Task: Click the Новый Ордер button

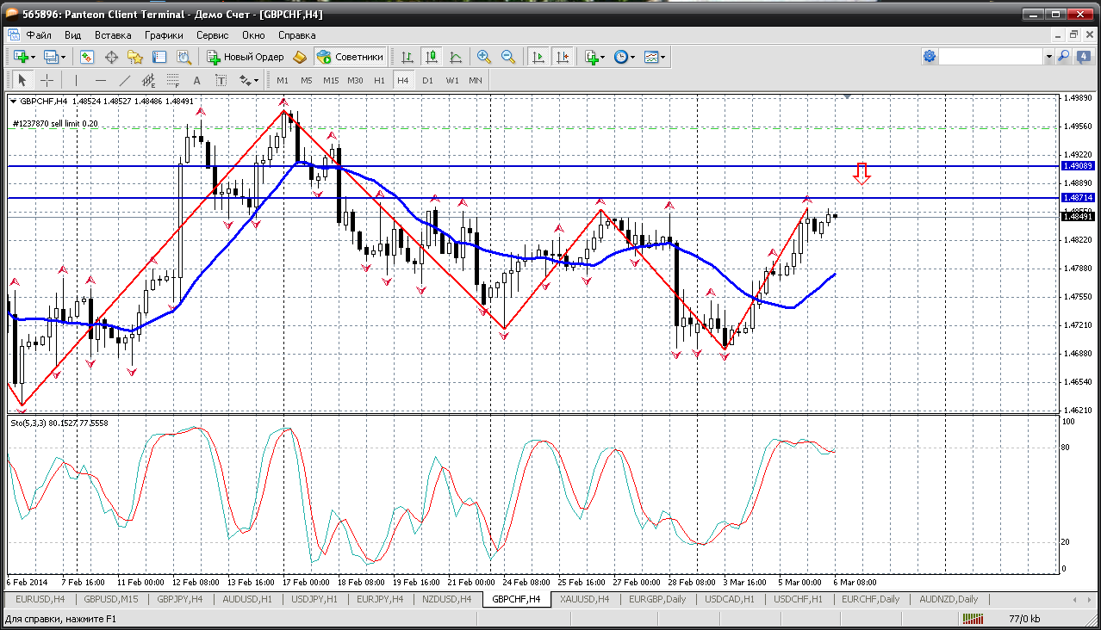Action: click(246, 57)
